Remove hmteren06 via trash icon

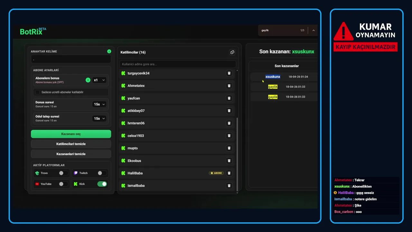229,123
